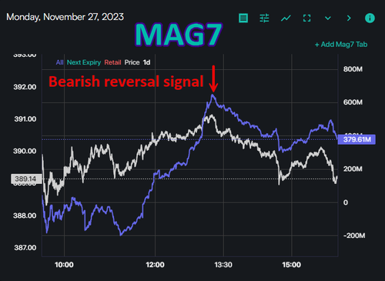The image size is (385, 281).
Task: Click the 389.14 price label
Action: point(26,179)
